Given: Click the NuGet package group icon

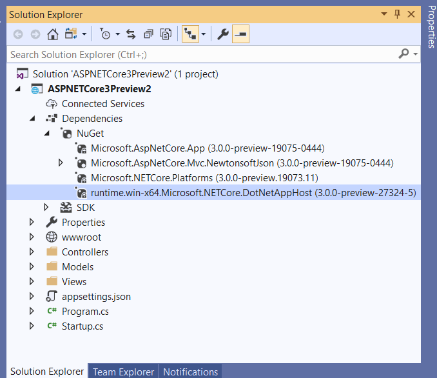Looking at the screenshot, I should (x=66, y=133).
